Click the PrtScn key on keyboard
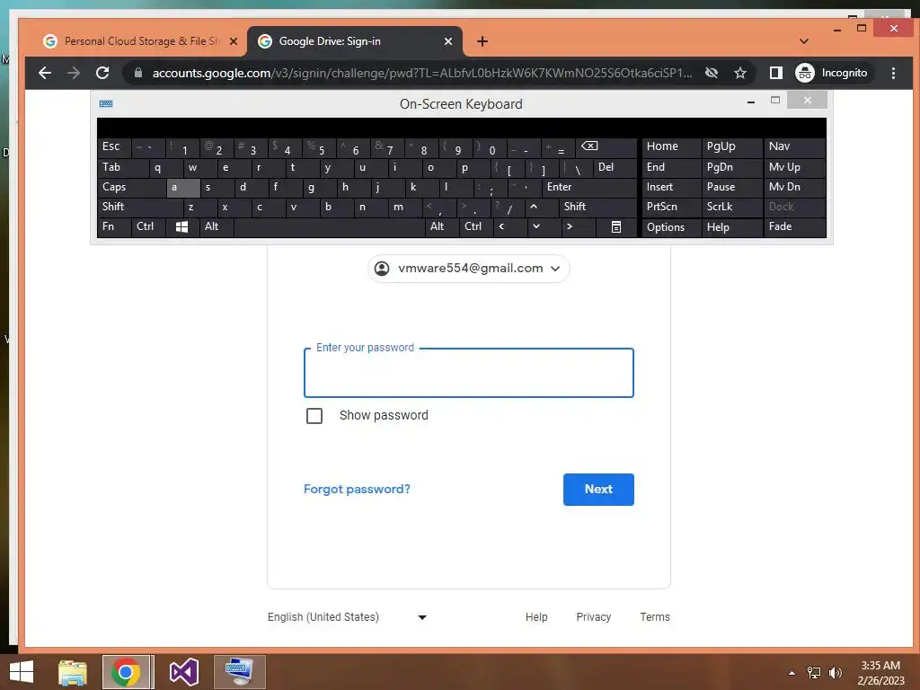This screenshot has height=690, width=920. [x=671, y=207]
